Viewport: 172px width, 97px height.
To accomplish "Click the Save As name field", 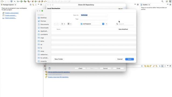I will 94,15.
